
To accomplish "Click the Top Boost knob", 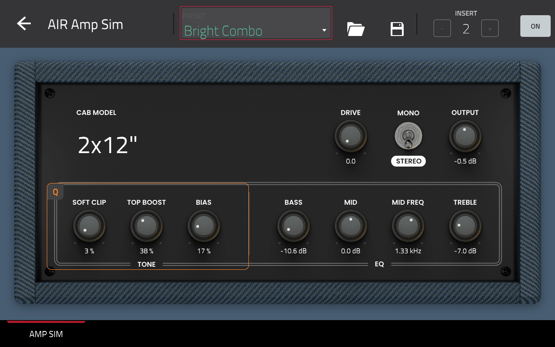I will (x=147, y=226).
